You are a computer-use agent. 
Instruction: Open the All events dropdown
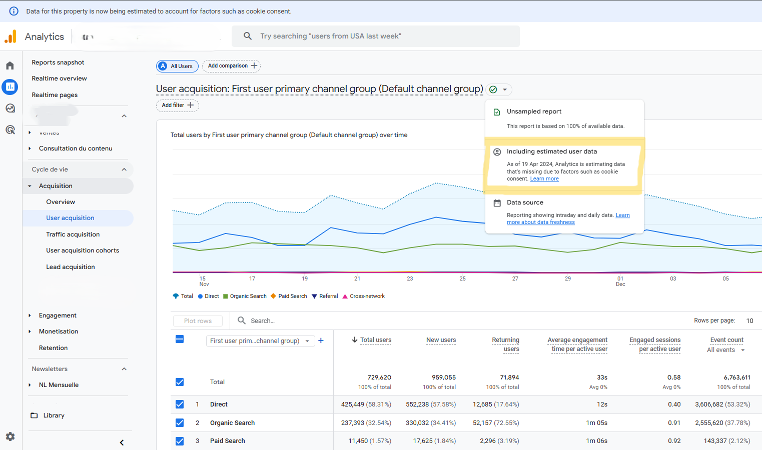(x=725, y=350)
